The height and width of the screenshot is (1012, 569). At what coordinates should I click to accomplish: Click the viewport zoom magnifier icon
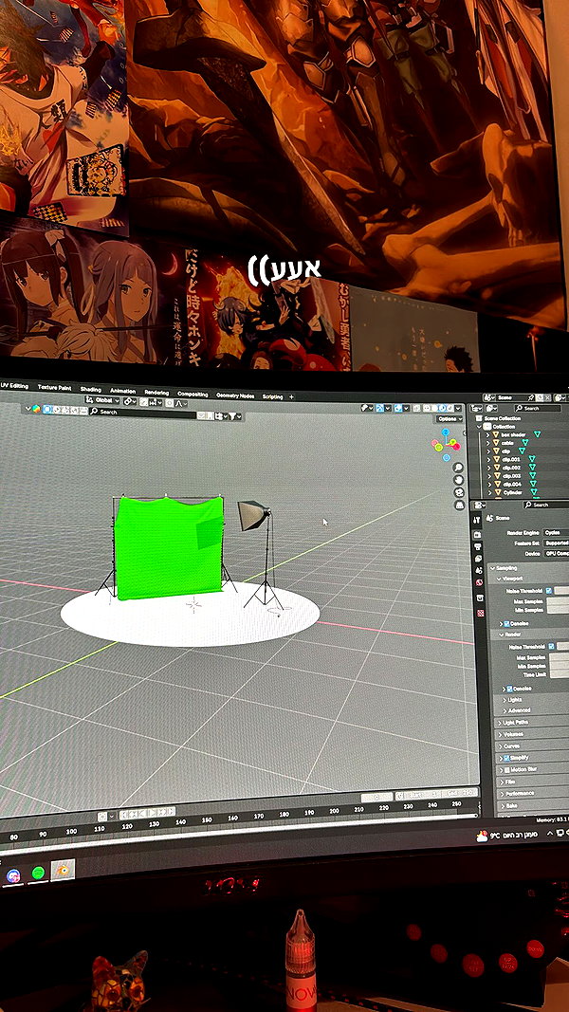(459, 468)
